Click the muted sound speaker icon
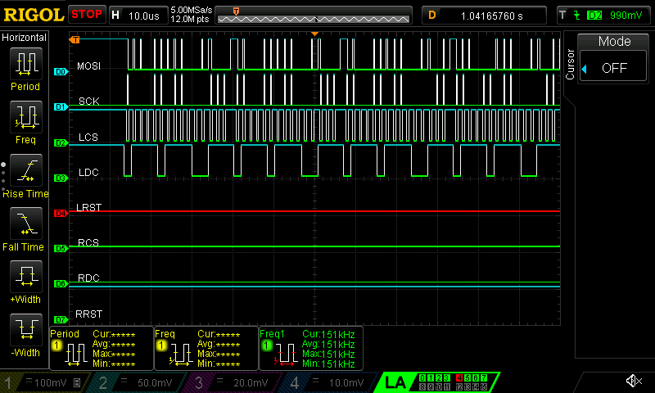Screen dimensions: 655x393 click(x=634, y=381)
